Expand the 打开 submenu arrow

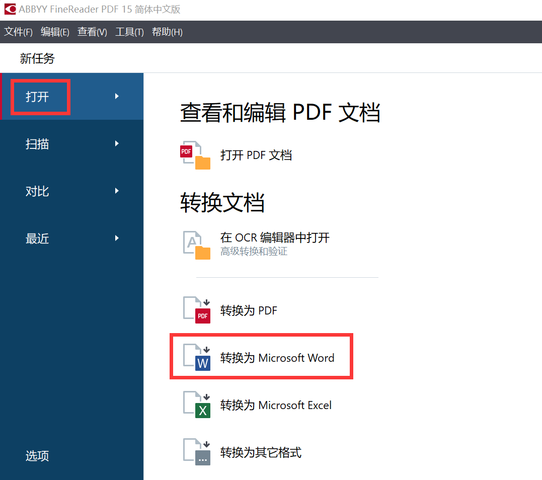[117, 96]
